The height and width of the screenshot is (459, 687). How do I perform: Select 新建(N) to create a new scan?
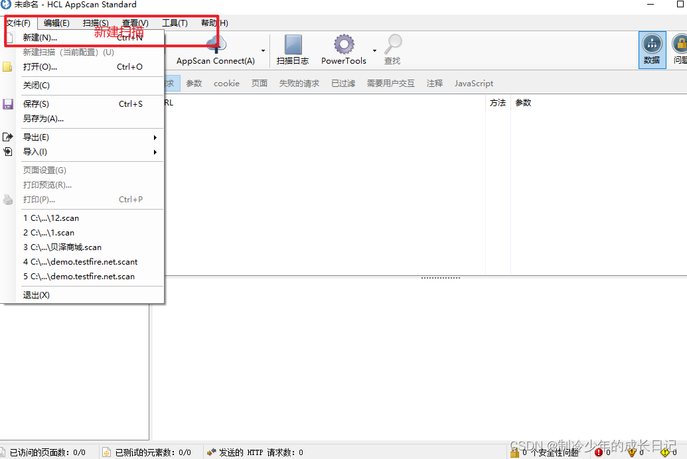[x=40, y=38]
